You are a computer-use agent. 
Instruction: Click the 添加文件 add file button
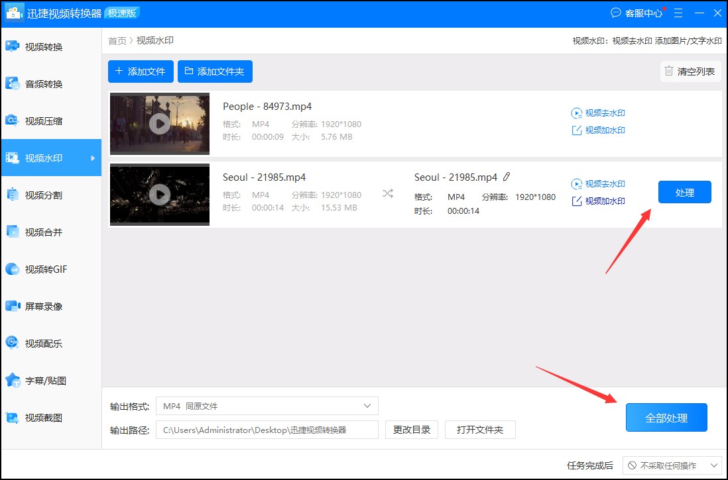141,72
